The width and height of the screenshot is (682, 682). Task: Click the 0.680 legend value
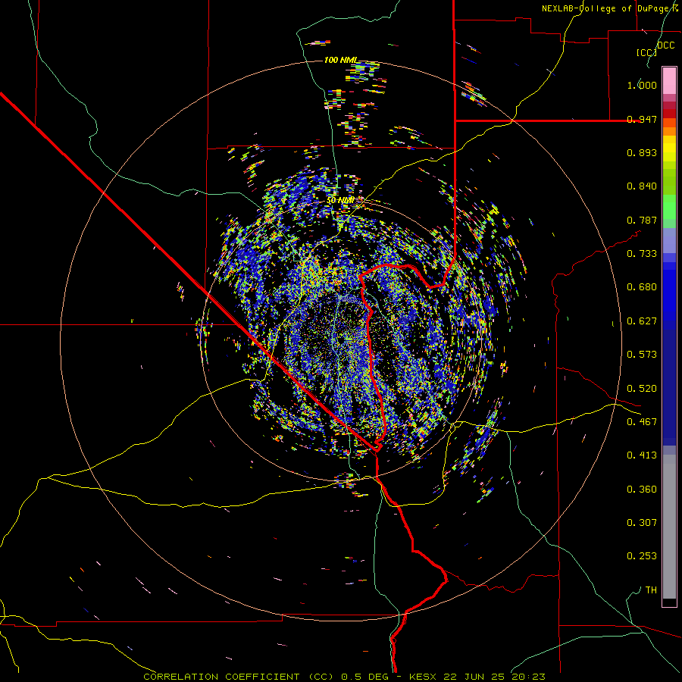[642, 287]
